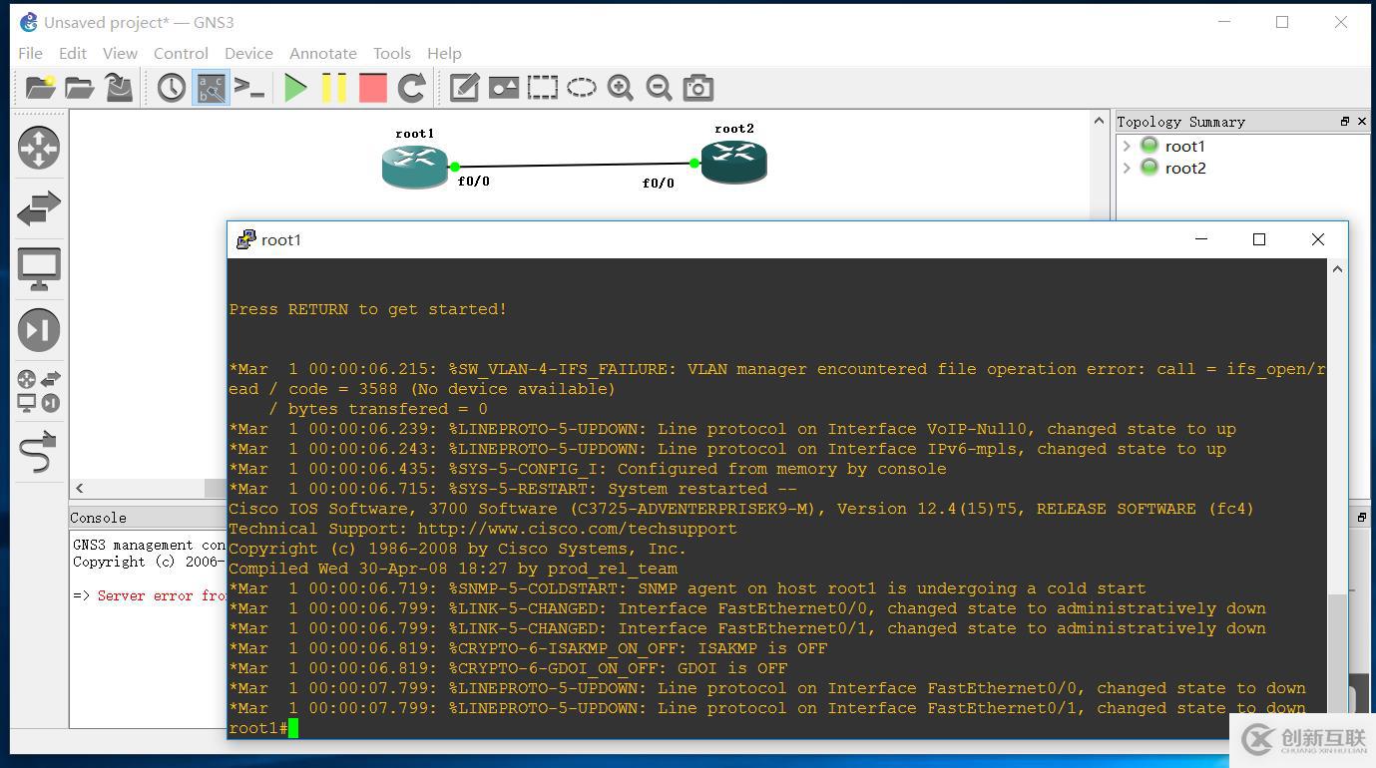Select root1 in the Topology Summary list
This screenshot has width=1376, height=768.
click(1185, 146)
